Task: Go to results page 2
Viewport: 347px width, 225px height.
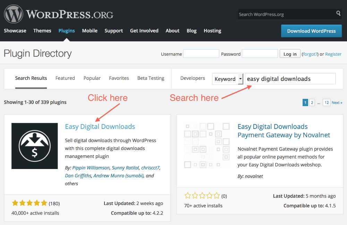Action: click(x=312, y=102)
